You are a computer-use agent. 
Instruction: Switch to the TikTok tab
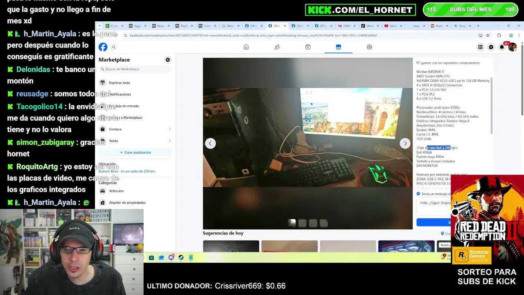(370, 26)
